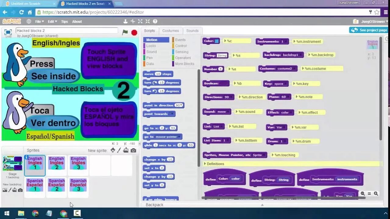Open File Explorer from taskbar
Viewport: 390px width, 219px height.
21,213
